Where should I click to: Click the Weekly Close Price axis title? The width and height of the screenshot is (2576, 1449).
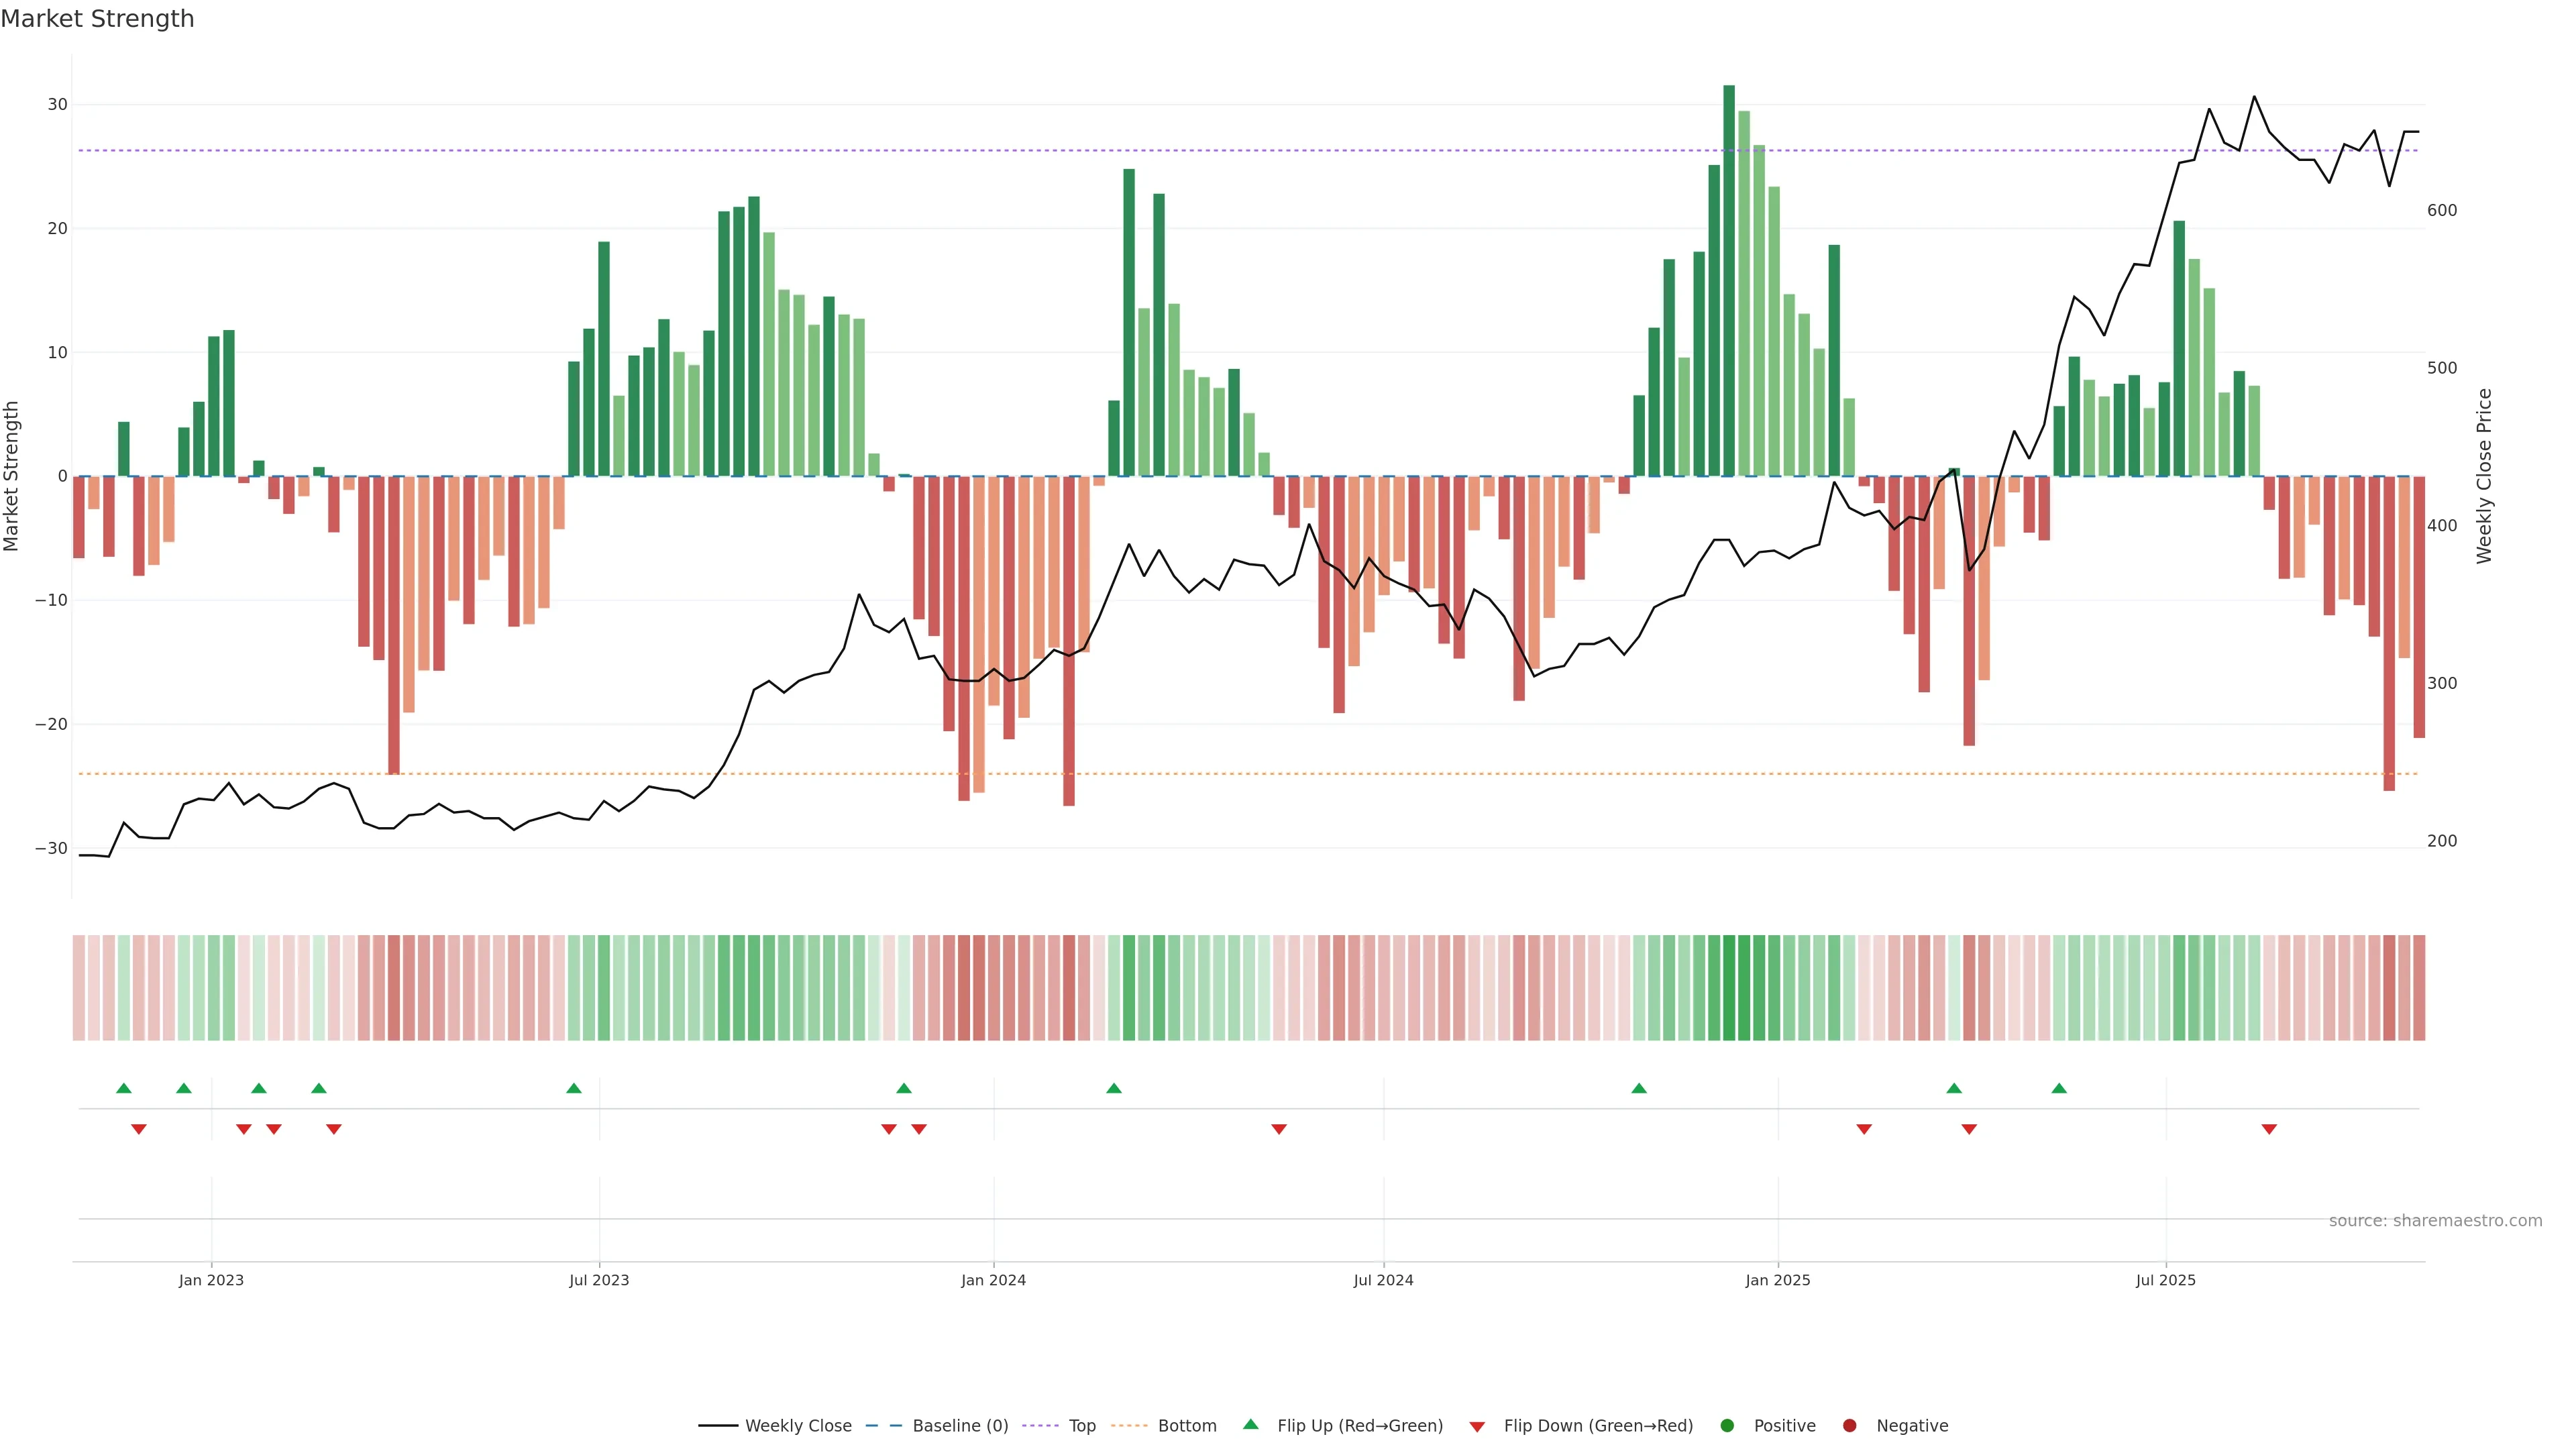pyautogui.click(x=2484, y=476)
